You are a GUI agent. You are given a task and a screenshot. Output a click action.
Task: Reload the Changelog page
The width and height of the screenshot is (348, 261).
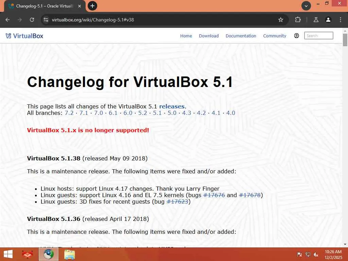(x=32, y=20)
